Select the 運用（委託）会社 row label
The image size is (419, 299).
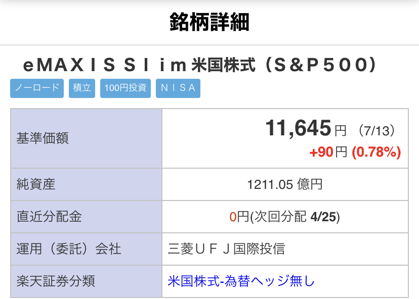coord(69,249)
